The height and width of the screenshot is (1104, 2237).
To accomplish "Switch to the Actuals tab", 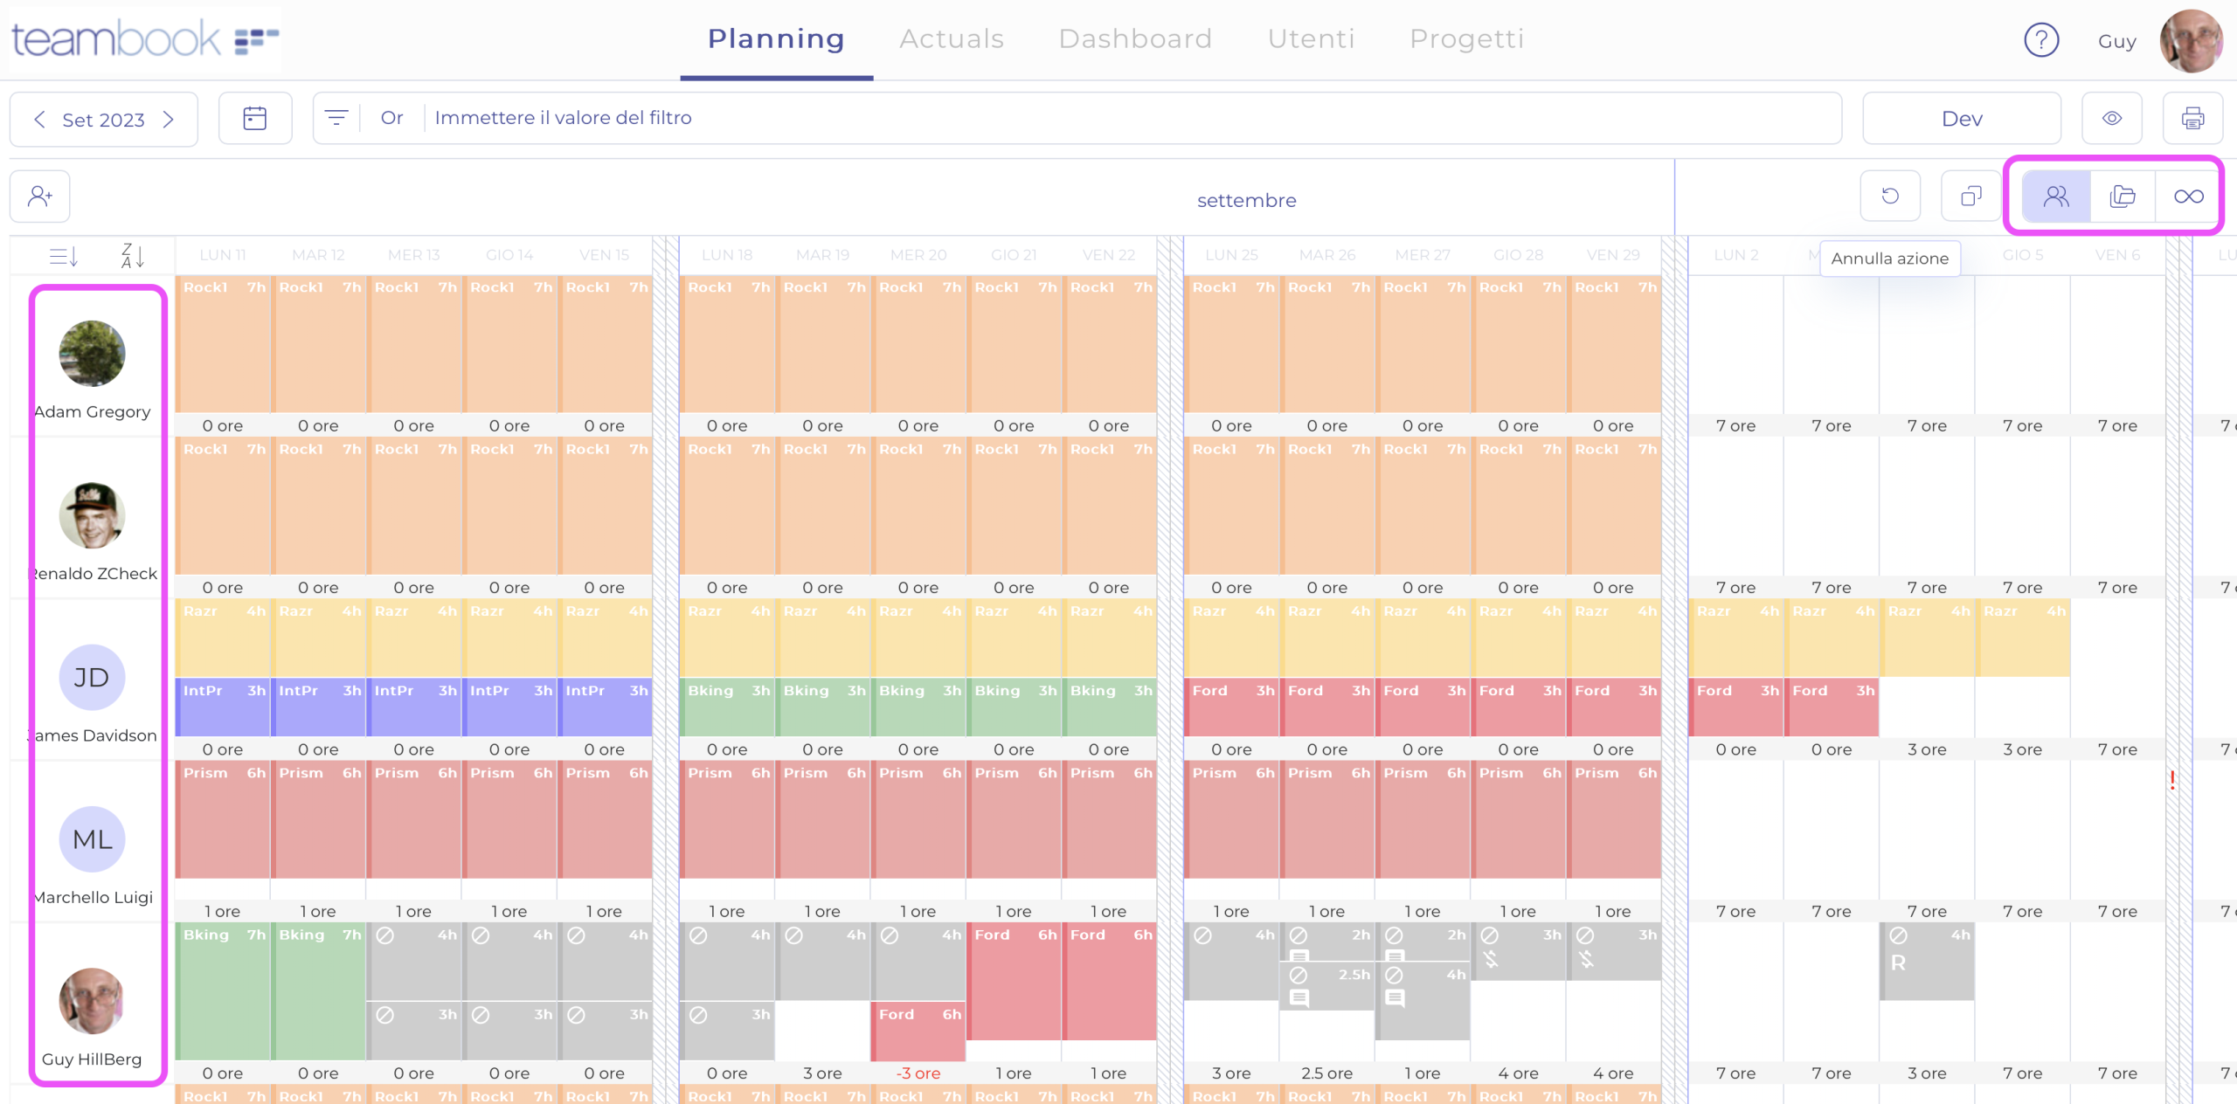I will (x=951, y=38).
